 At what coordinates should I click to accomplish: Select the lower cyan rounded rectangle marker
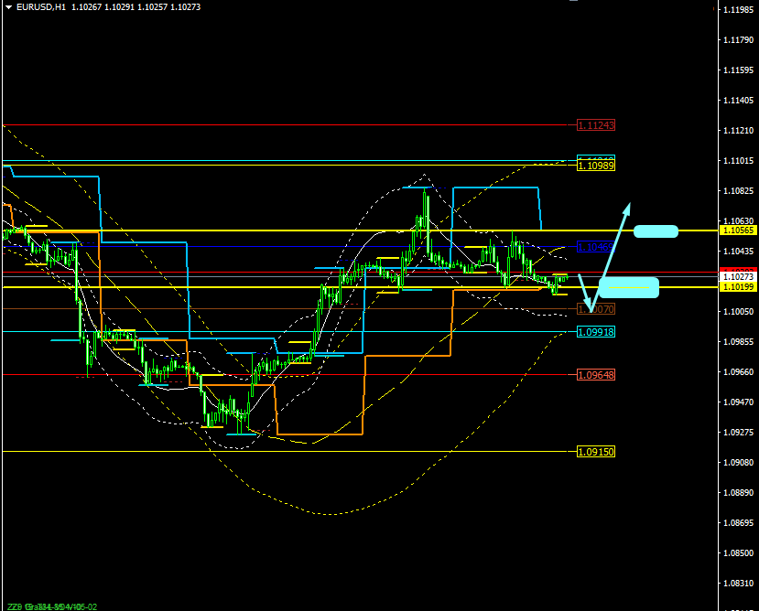(628, 287)
